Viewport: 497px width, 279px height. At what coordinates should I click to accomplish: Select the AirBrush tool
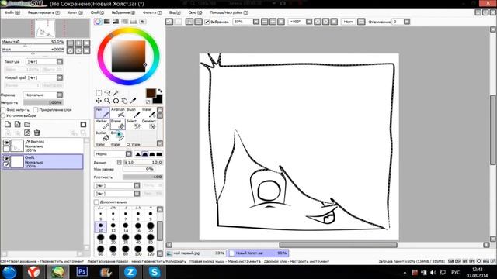point(118,112)
